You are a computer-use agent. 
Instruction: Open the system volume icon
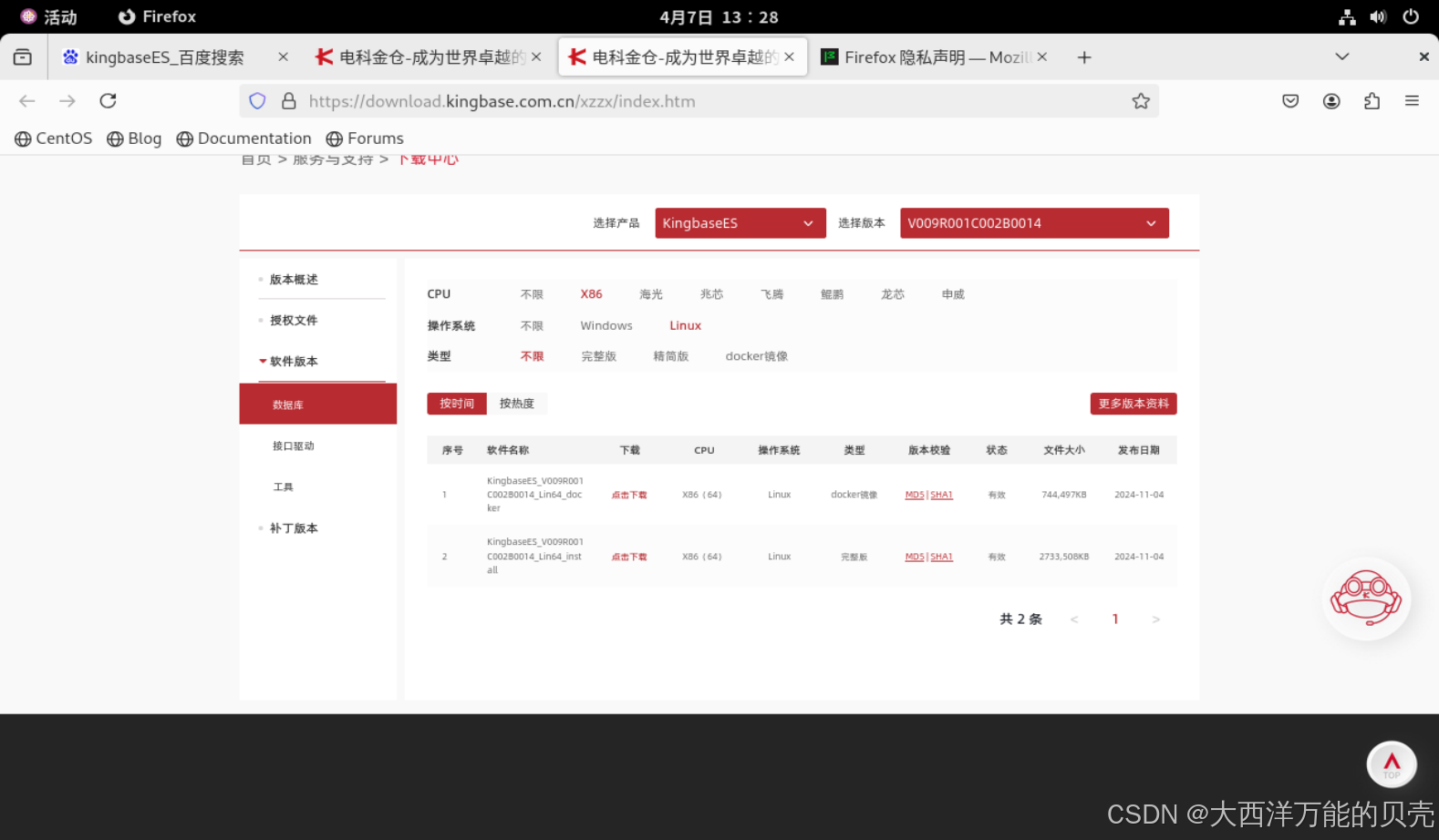(1378, 16)
